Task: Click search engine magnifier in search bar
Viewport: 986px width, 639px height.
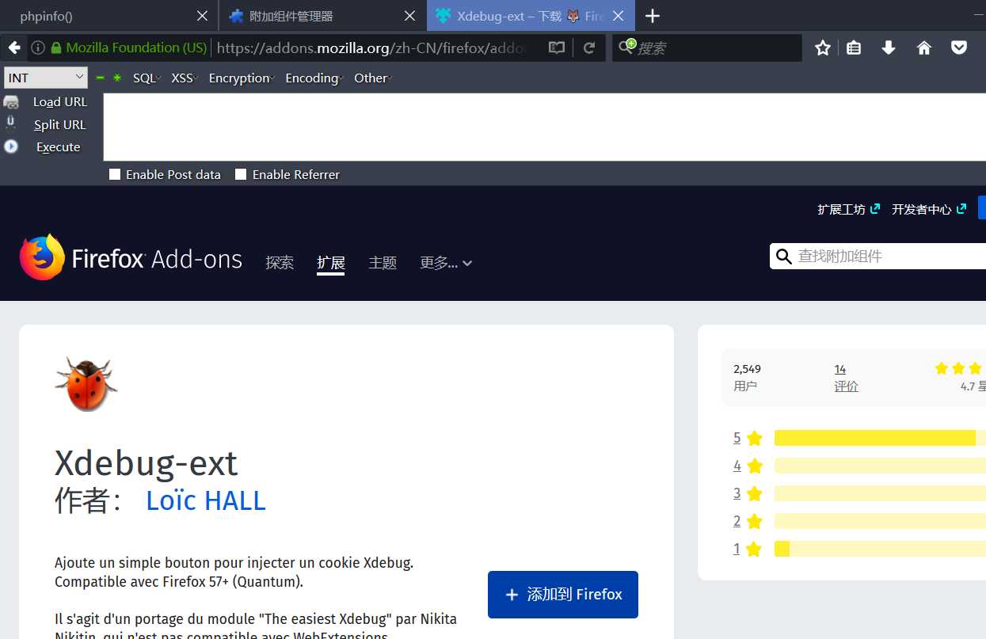Action: 627,48
